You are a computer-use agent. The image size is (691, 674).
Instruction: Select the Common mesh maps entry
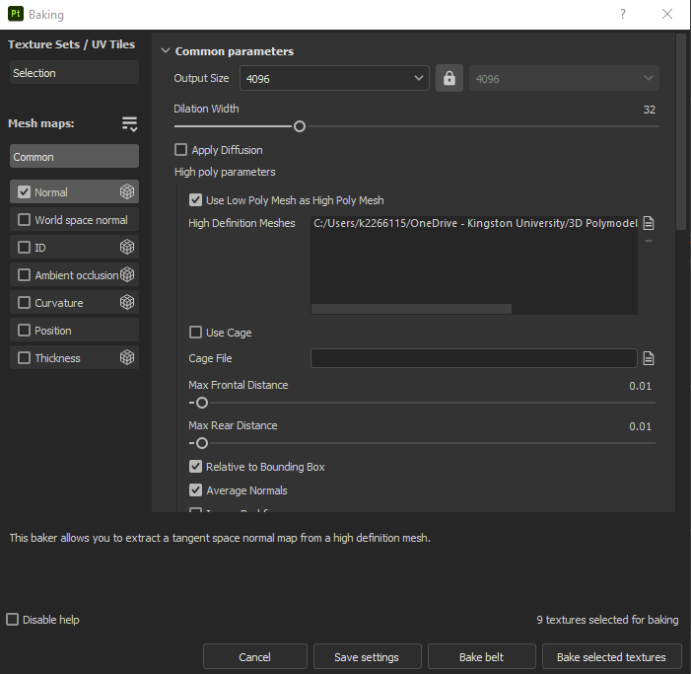[x=74, y=157]
